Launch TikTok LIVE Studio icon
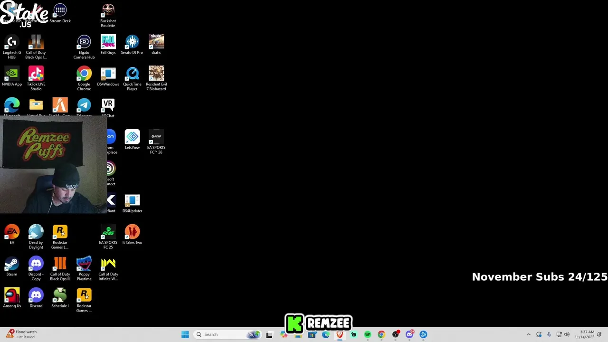The width and height of the screenshot is (608, 342). coord(36,78)
